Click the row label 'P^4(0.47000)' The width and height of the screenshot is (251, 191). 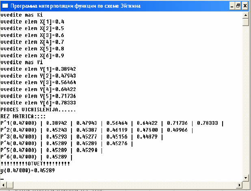(19, 143)
